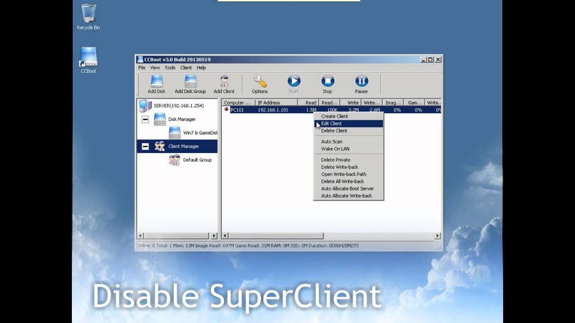Choose Auto Allocate Boot Server entry

[348, 188]
